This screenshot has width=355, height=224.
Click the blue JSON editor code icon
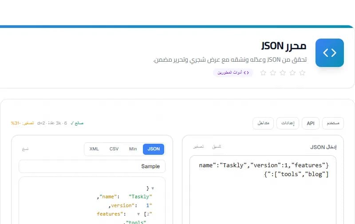[x=329, y=53]
